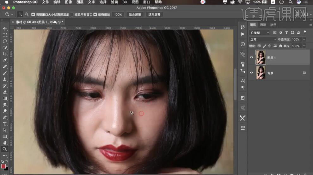Select the Pen tool
Image resolution: width=313 pixels, height=175 pixels.
tap(5, 117)
